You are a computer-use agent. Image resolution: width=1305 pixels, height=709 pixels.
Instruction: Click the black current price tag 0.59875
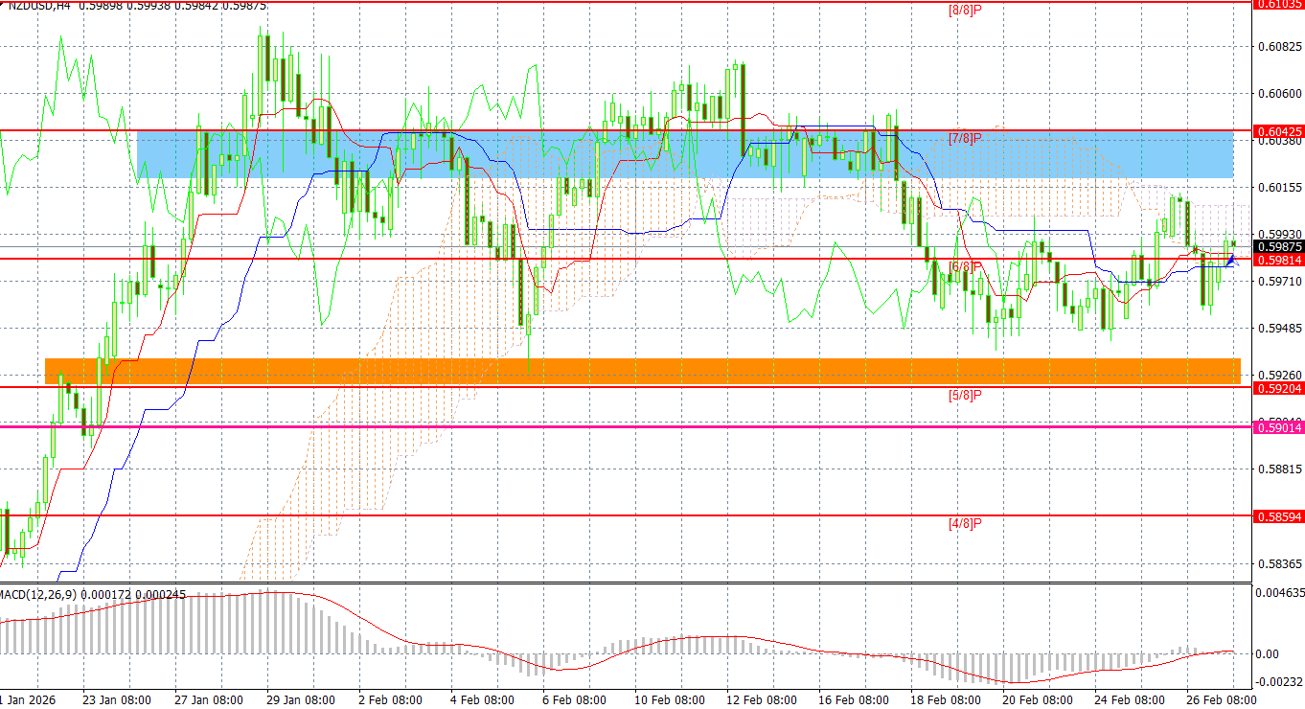point(1278,247)
